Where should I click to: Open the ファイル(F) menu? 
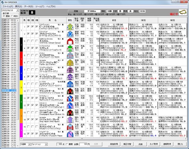(x=8, y=6)
